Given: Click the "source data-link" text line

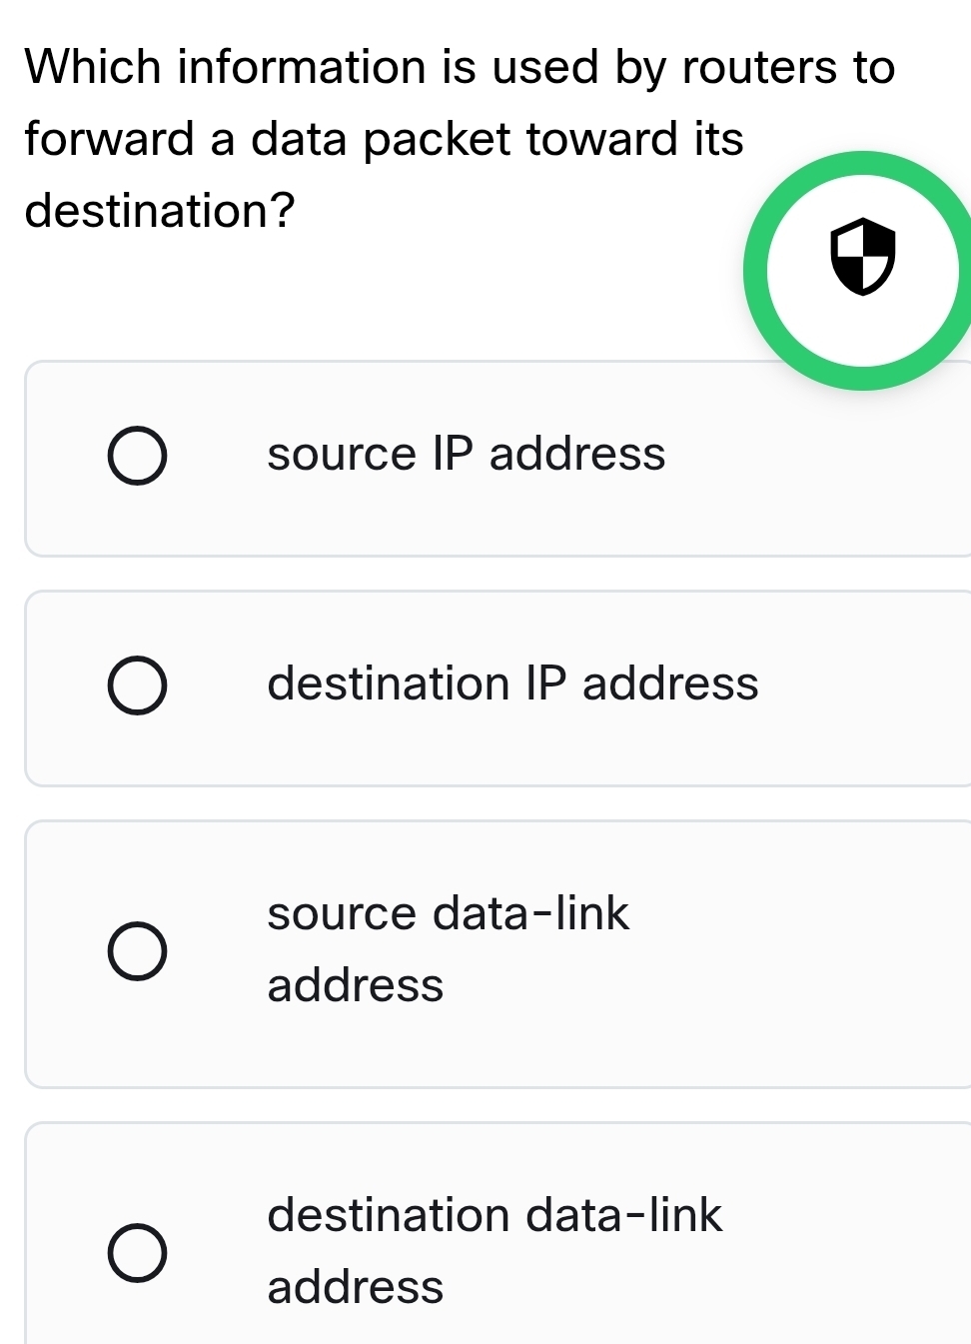Looking at the screenshot, I should click(448, 914).
